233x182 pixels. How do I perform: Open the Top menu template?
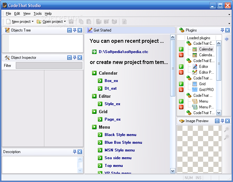point(114,166)
